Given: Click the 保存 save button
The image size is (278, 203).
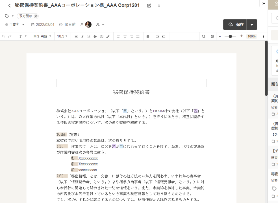Looking at the screenshot, I should [x=235, y=25].
